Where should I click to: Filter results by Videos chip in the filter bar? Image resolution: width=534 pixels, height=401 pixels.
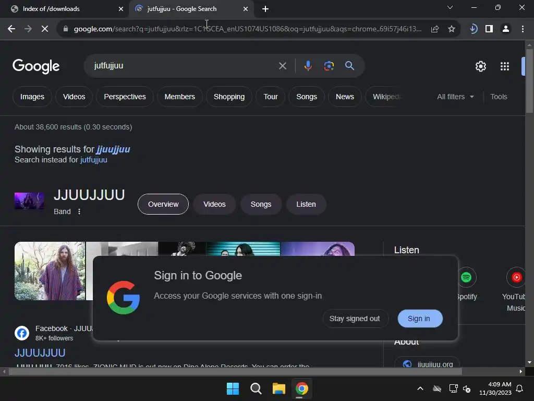pyautogui.click(x=74, y=97)
